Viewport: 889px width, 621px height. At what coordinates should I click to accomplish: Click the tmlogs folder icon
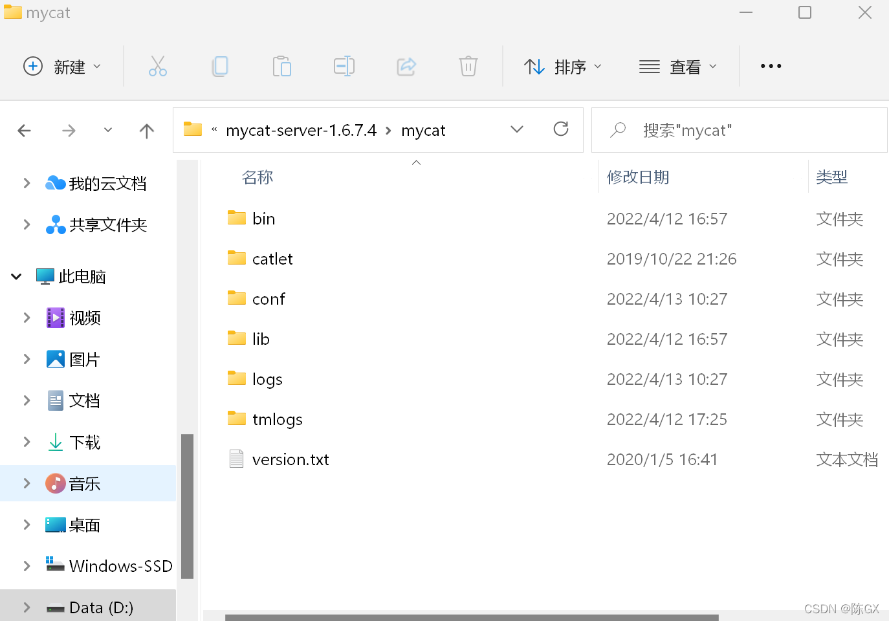pos(237,419)
